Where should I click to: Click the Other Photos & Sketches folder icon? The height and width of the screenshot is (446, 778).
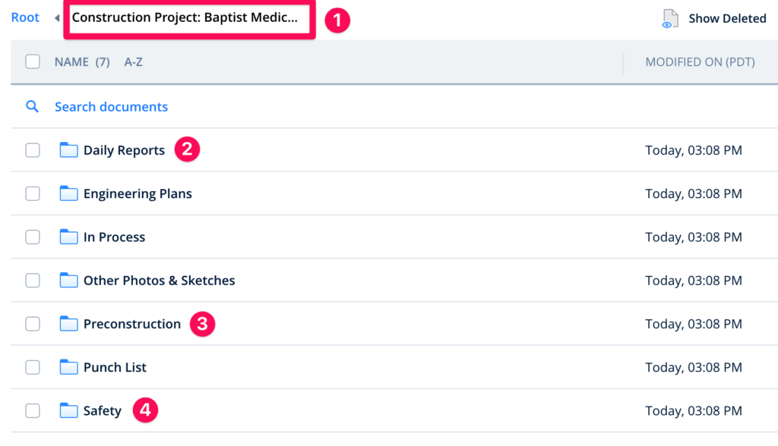click(x=69, y=281)
